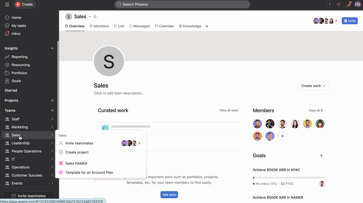
Task: Add new tab with plus icon
Action: coord(207,26)
